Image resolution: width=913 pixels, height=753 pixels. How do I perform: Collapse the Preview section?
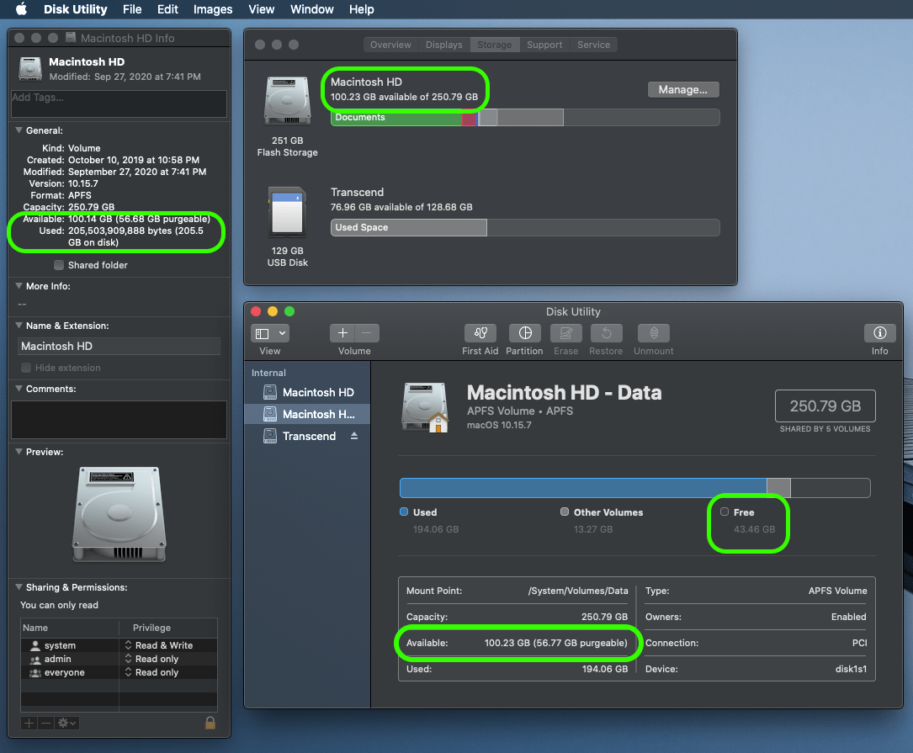point(19,451)
